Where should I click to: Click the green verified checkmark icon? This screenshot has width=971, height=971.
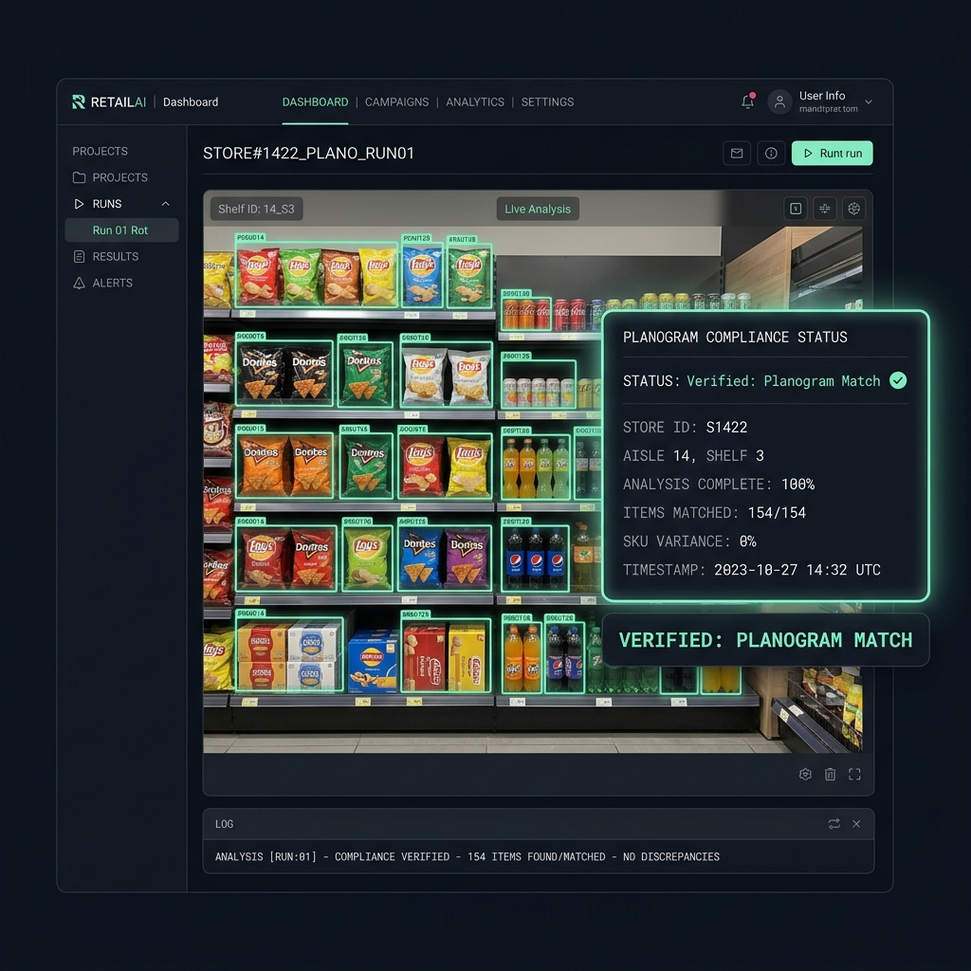(x=898, y=380)
